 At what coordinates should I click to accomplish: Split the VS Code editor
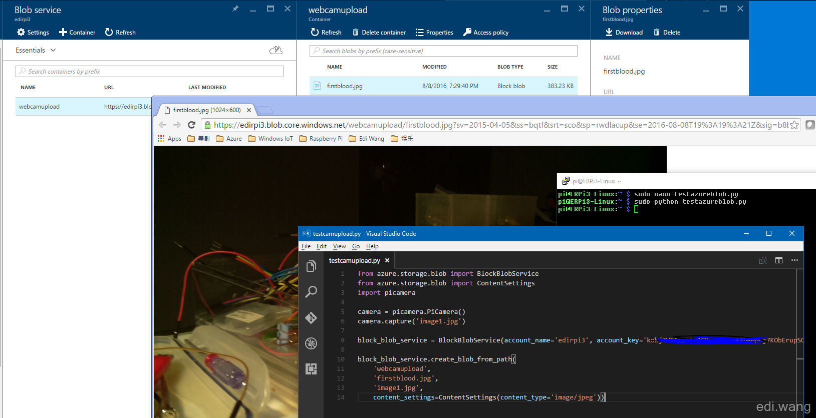pos(779,260)
